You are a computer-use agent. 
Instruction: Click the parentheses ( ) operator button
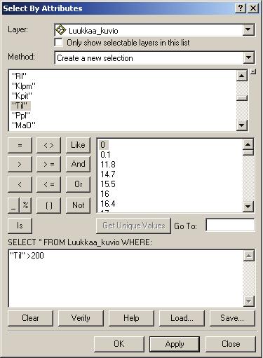coord(49,205)
